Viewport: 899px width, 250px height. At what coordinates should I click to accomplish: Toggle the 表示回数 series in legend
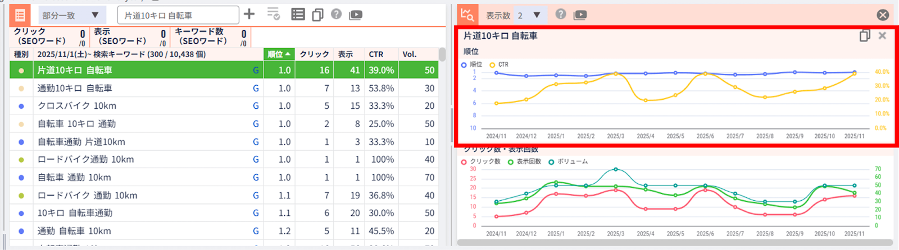click(524, 161)
